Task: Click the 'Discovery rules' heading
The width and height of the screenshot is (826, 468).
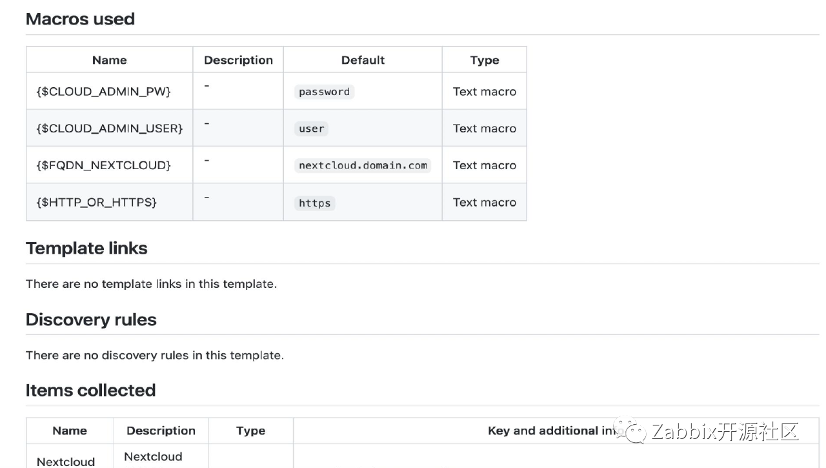Action: pos(91,320)
